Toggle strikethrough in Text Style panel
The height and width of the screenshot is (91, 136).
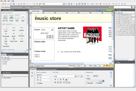[63, 79]
